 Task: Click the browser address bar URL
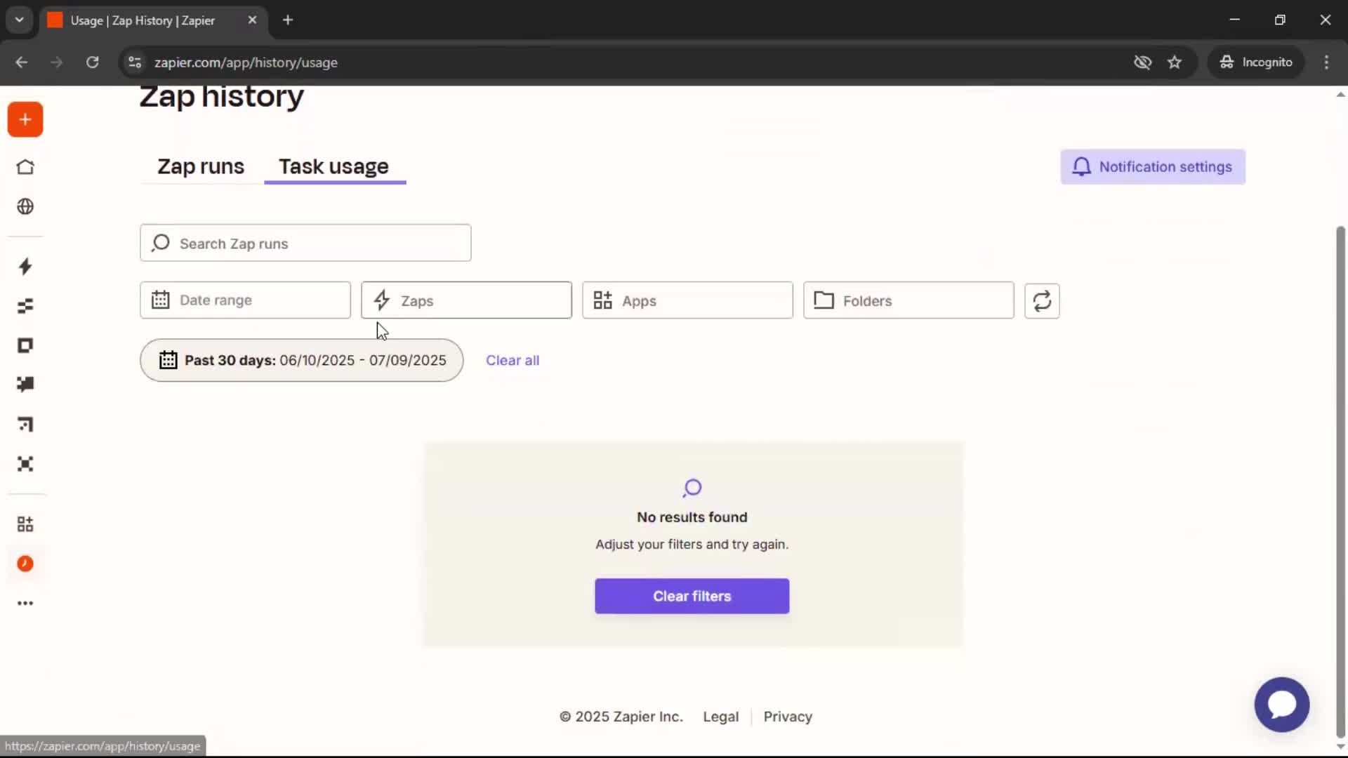[x=246, y=62]
